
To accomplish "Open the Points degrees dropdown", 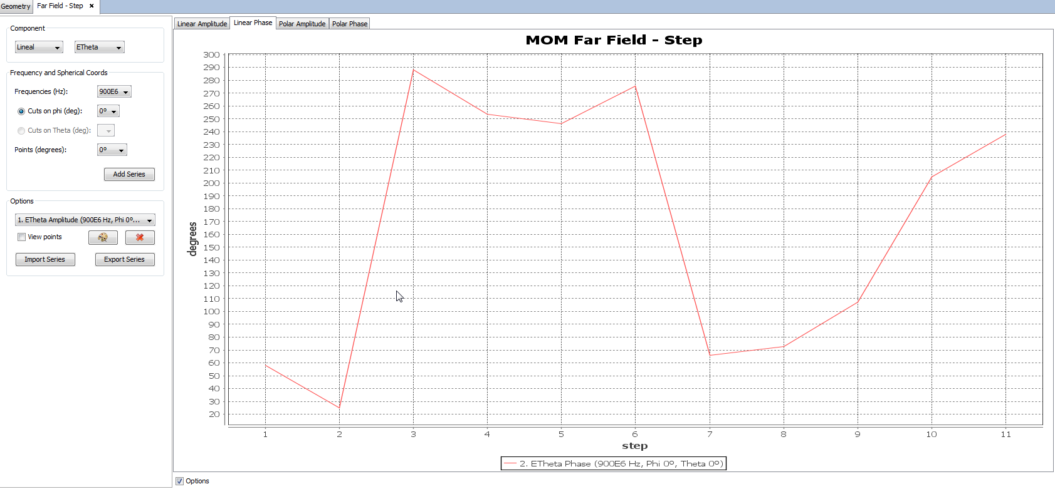I will pyautogui.click(x=112, y=150).
